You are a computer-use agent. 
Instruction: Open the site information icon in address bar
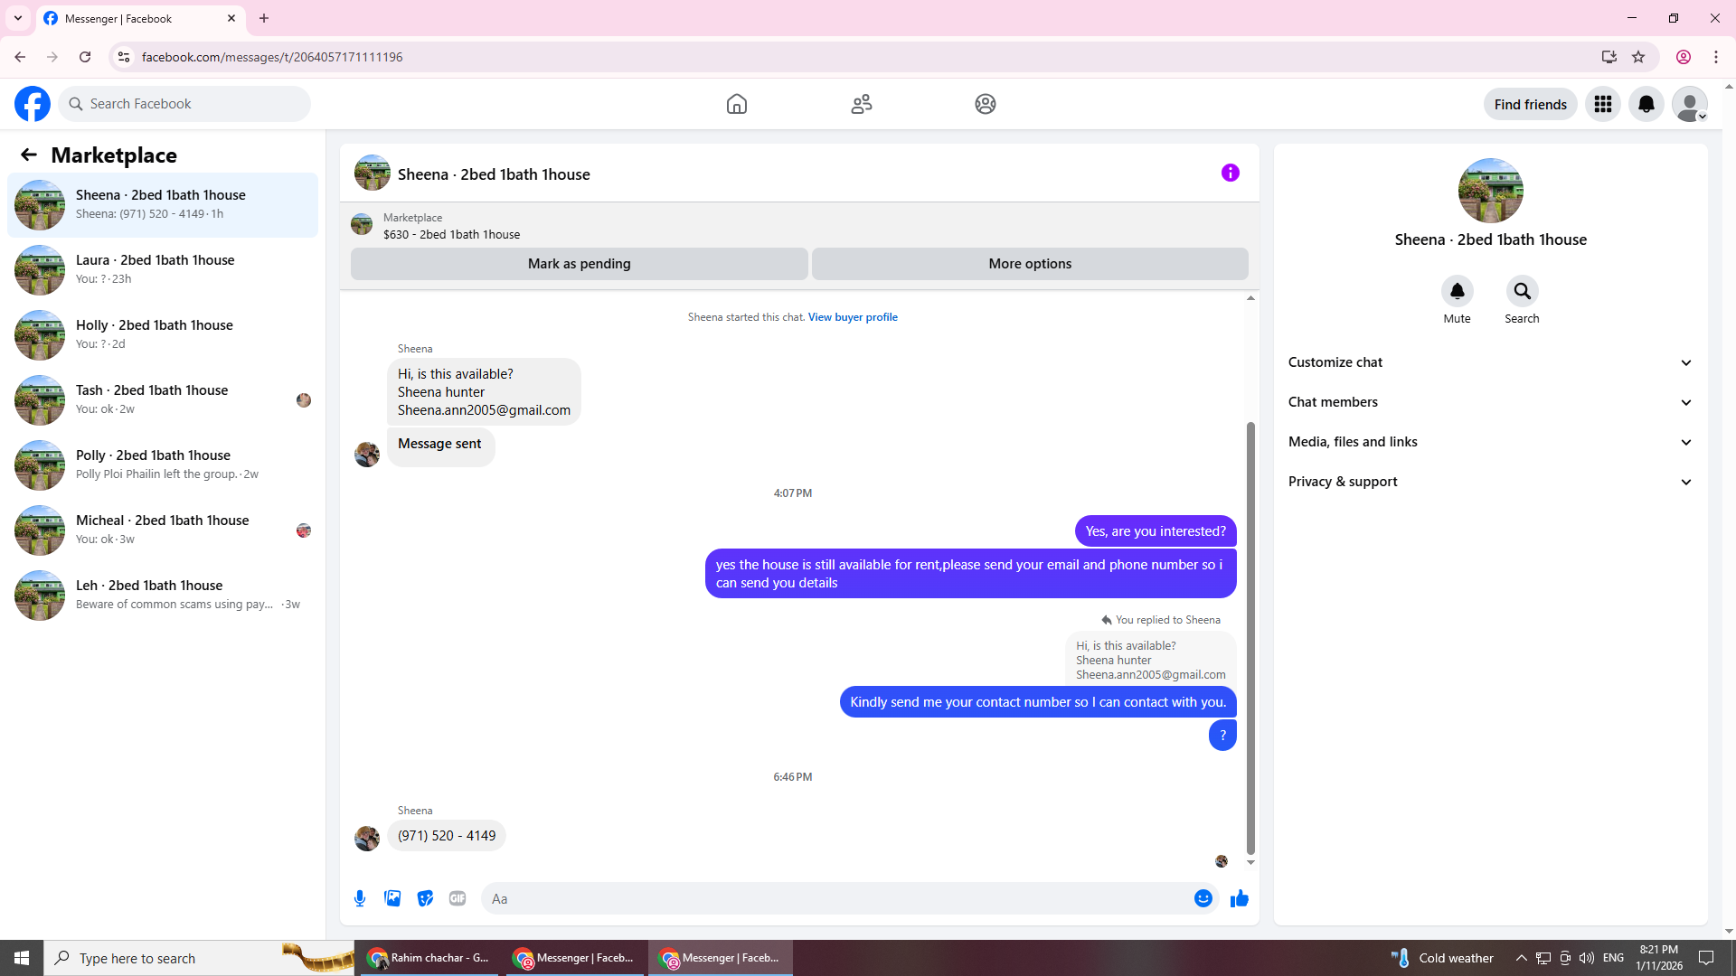[124, 57]
